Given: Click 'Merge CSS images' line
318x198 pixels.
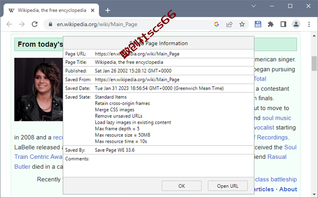Looking at the screenshot, I should coord(115,110).
